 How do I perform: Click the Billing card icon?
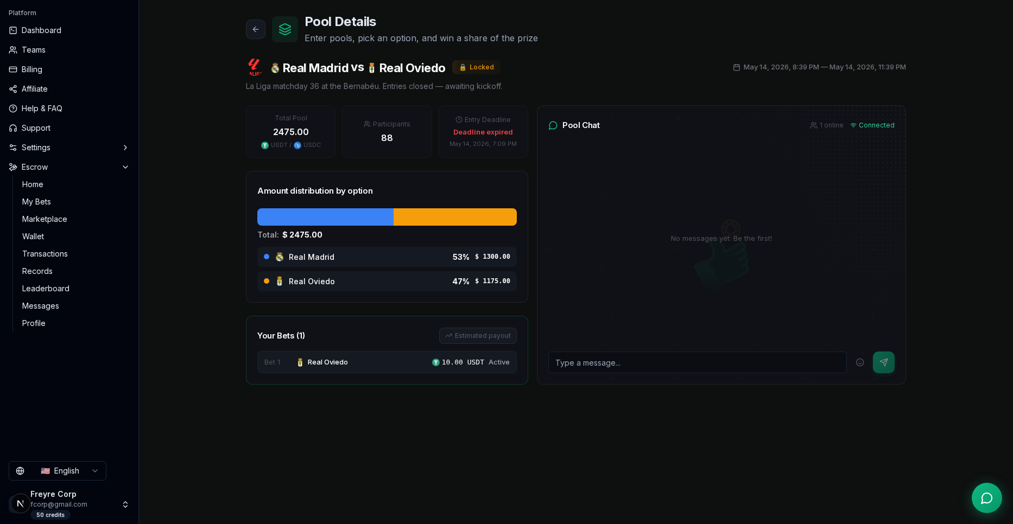click(x=13, y=69)
